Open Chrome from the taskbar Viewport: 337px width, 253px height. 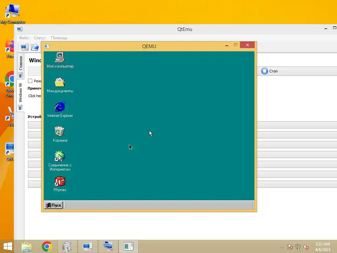(47, 246)
